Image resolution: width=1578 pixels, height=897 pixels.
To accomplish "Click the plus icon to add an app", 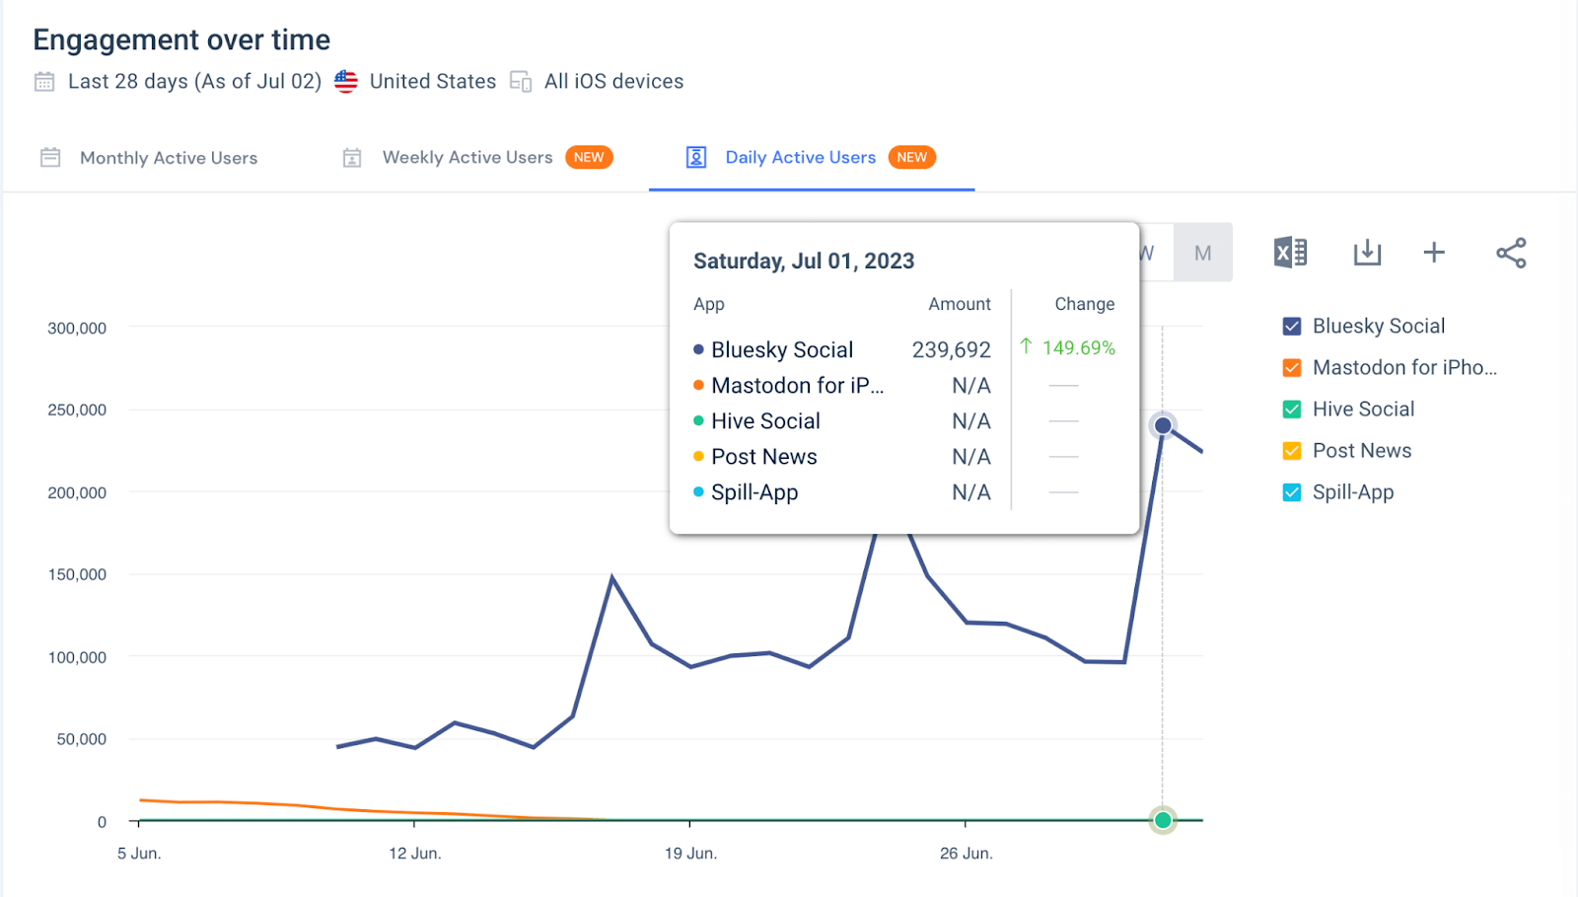I will [1433, 253].
